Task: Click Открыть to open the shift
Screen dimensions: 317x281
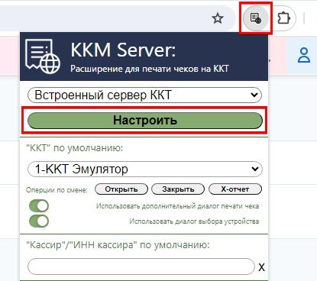Action: 121,189
